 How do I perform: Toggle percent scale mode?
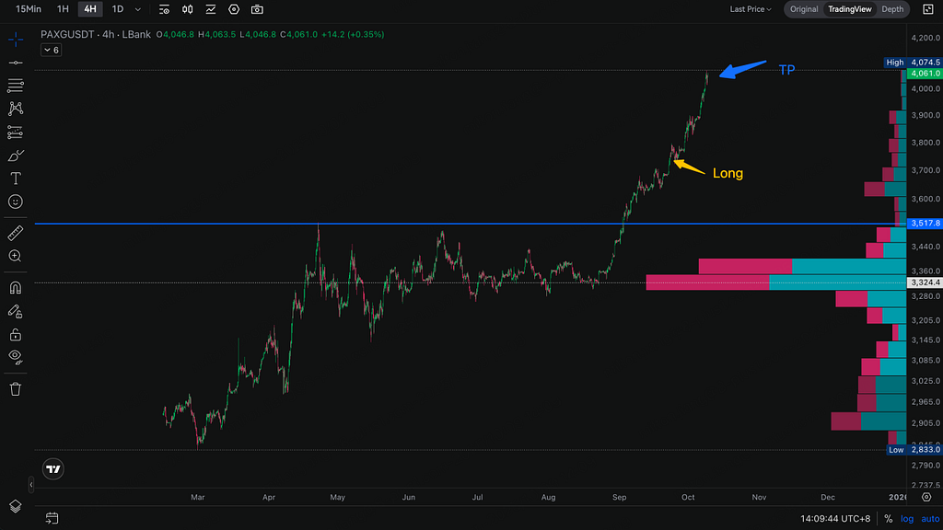pyautogui.click(x=889, y=519)
